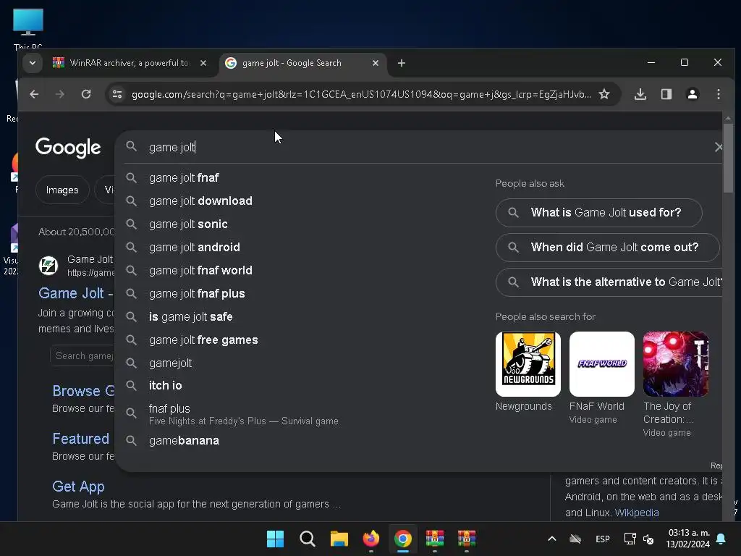Click the Google logo
Screen dimensions: 741x556
pyautogui.click(x=68, y=148)
